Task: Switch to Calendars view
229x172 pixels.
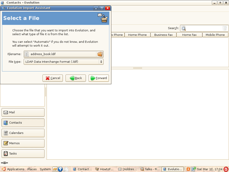Action: click(x=23, y=133)
